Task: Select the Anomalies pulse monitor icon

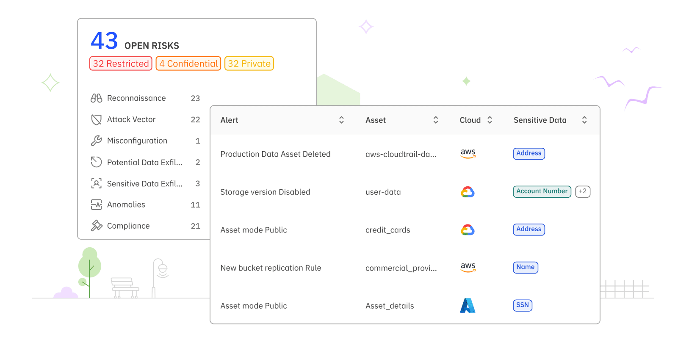Action: tap(96, 205)
